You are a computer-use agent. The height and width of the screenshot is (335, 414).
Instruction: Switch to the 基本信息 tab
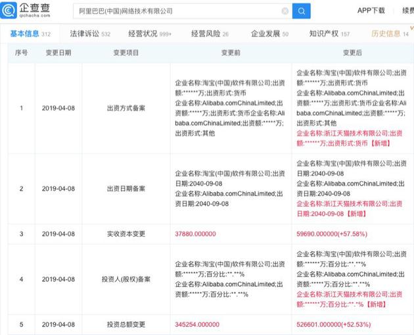pos(30,34)
